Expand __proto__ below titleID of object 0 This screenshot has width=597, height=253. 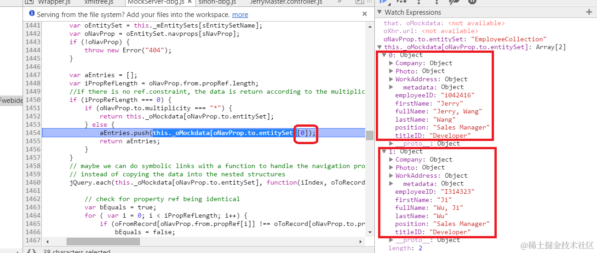click(391, 143)
